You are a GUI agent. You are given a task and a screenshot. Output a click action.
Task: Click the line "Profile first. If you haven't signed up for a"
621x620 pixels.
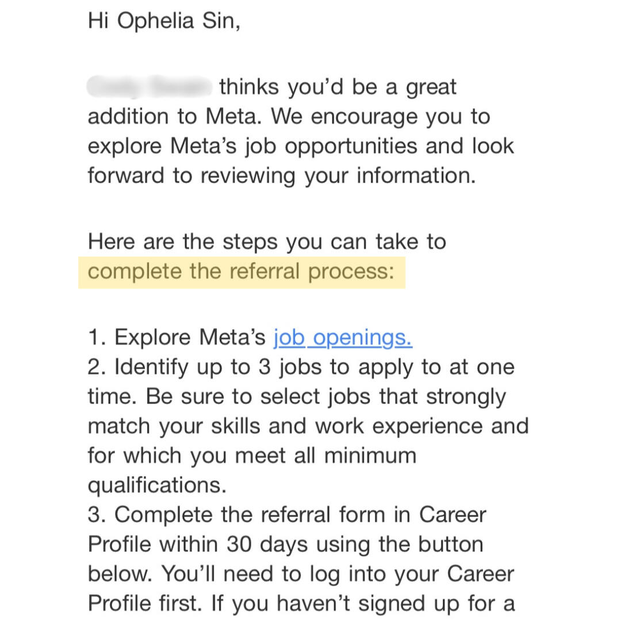click(x=301, y=603)
